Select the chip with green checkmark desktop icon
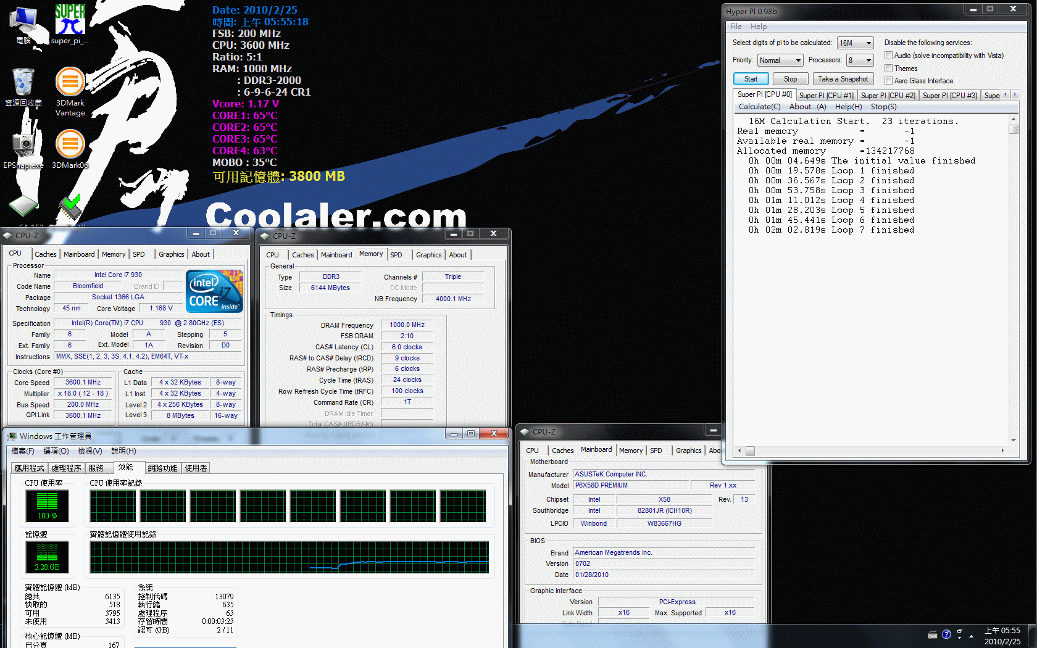The width and height of the screenshot is (1037, 648). [70, 207]
